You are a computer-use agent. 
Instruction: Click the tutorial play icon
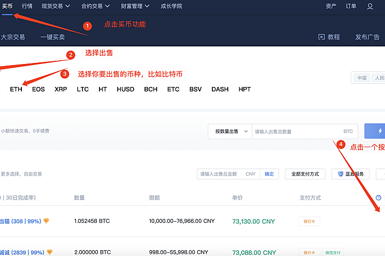click(x=321, y=37)
